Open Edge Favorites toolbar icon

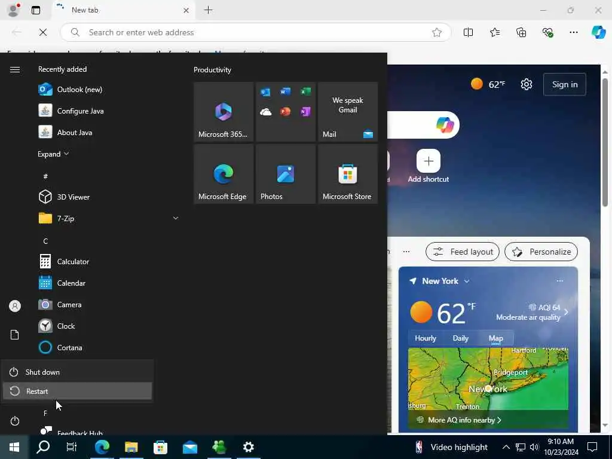[494, 32]
